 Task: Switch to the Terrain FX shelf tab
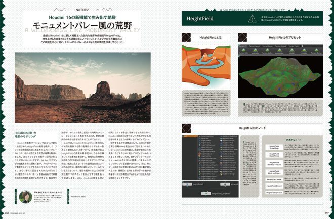point(242,46)
